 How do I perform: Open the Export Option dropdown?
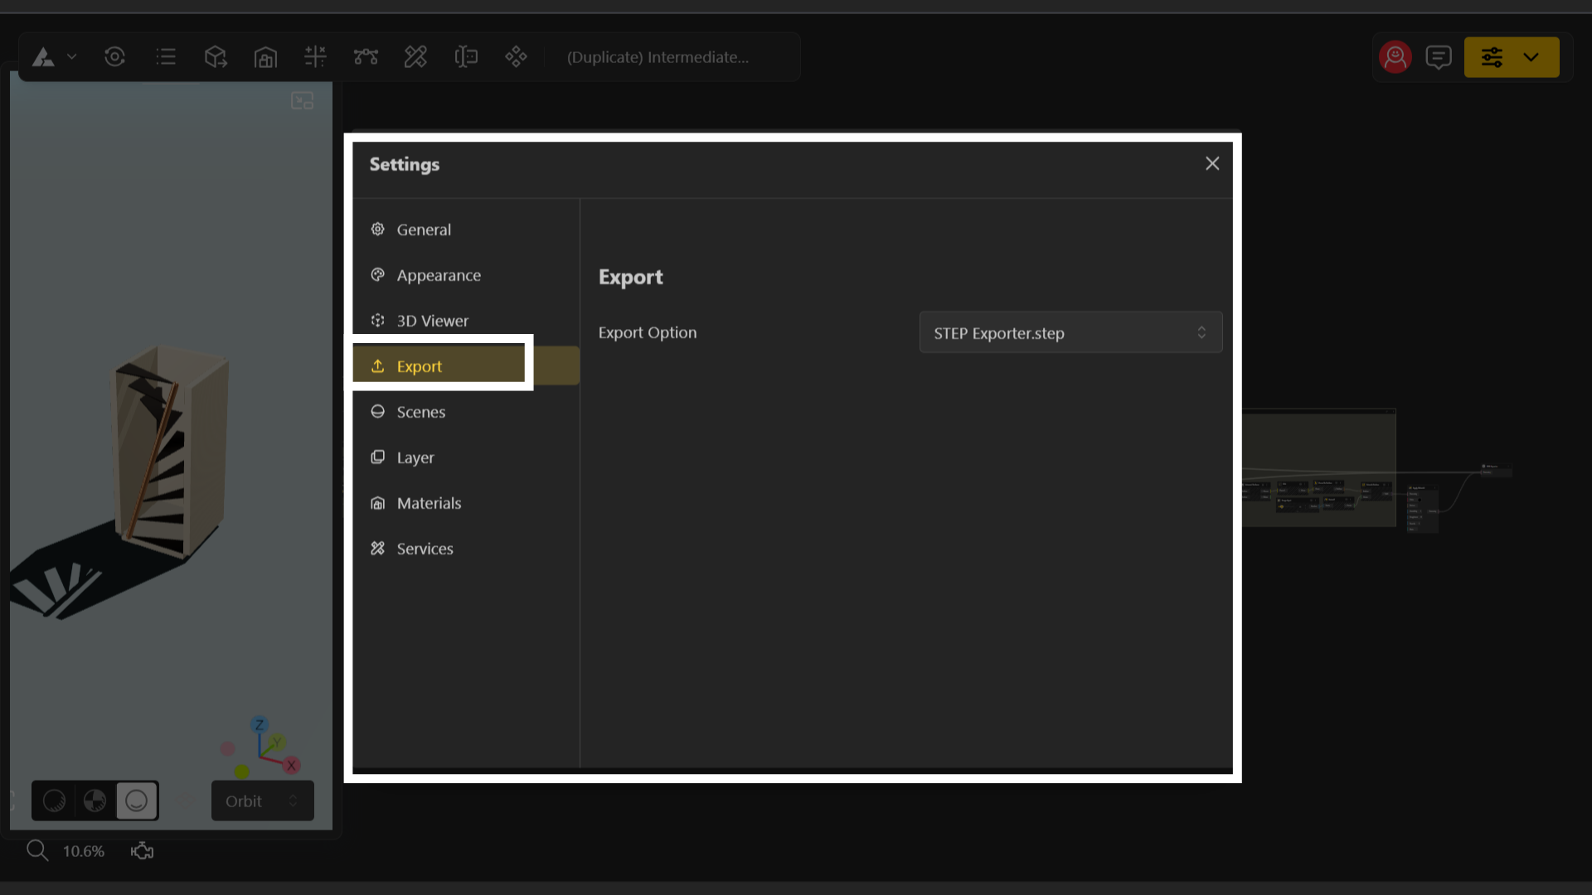[1070, 333]
